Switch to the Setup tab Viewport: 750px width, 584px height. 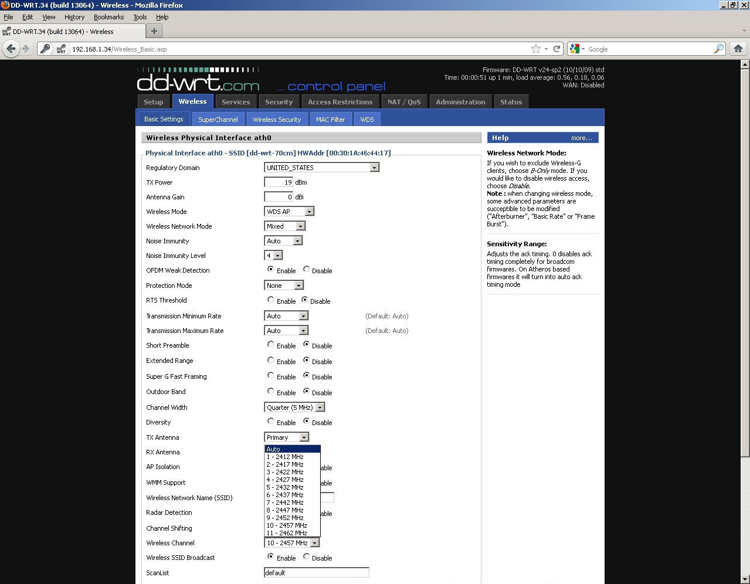pos(154,102)
